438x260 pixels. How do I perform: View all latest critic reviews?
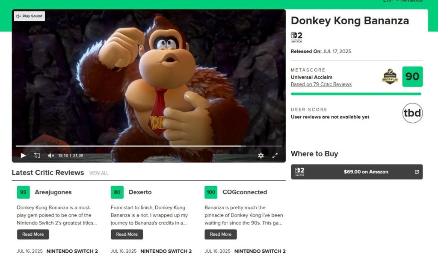point(99,173)
